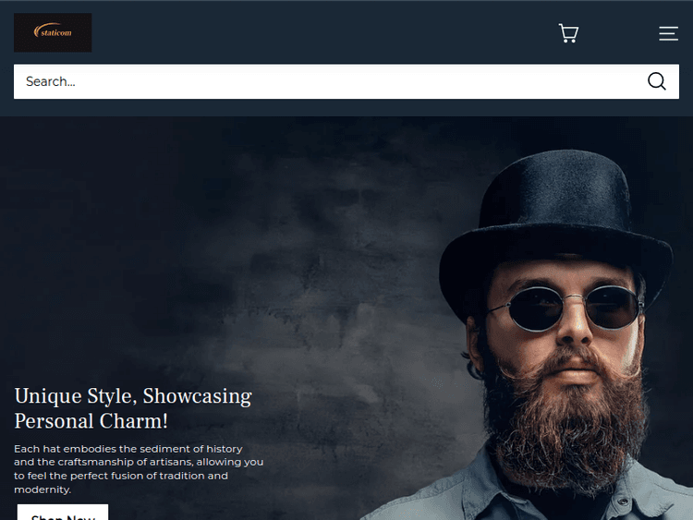Click the magnifying glass search icon
Screen dimensions: 693x520
657,81
